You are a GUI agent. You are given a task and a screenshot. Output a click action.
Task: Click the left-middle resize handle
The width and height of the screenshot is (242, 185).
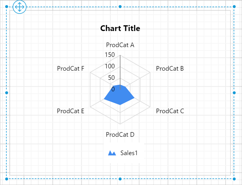pyautogui.click(x=6, y=92)
